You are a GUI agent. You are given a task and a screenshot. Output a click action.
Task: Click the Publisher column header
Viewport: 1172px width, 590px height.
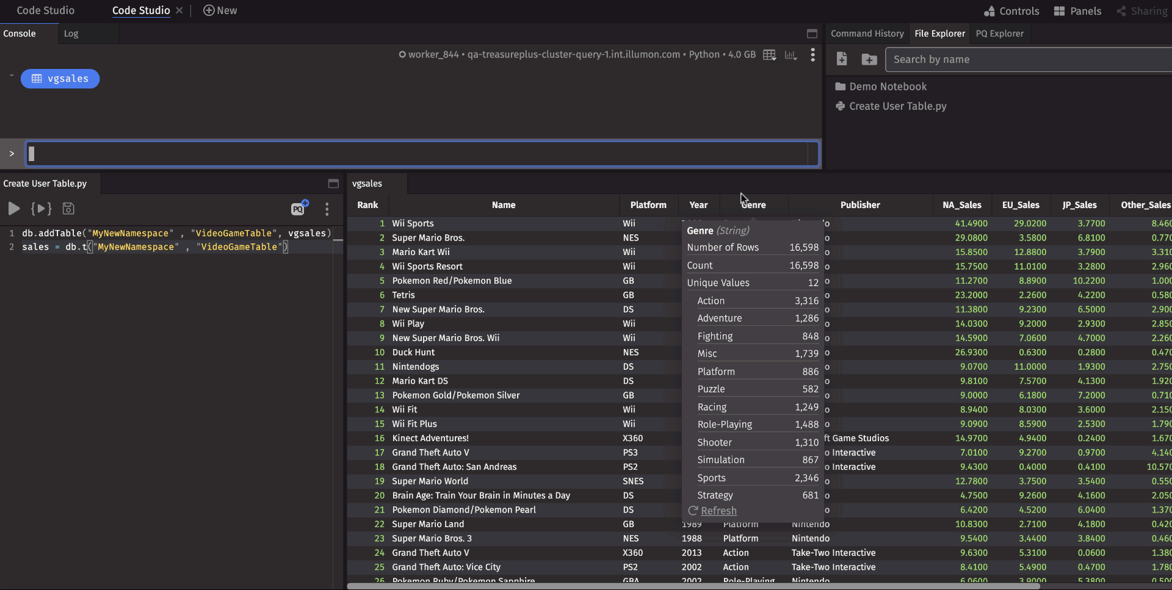860,205
